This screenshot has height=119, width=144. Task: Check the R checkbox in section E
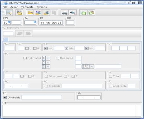[35, 48]
